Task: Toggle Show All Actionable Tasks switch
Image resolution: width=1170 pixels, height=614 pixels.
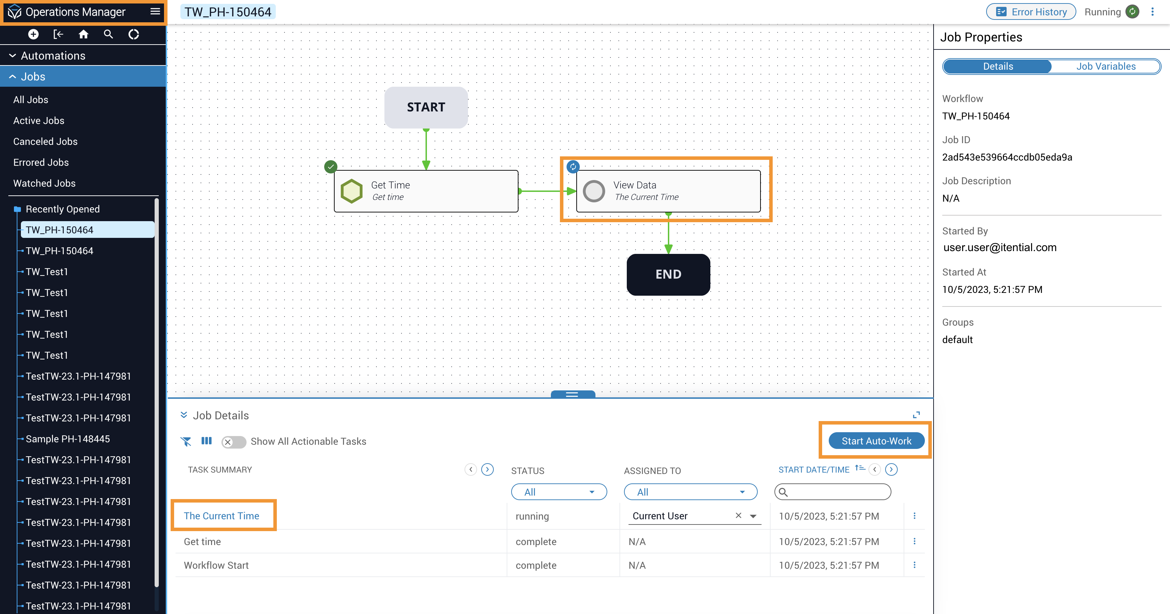Action: coord(233,441)
